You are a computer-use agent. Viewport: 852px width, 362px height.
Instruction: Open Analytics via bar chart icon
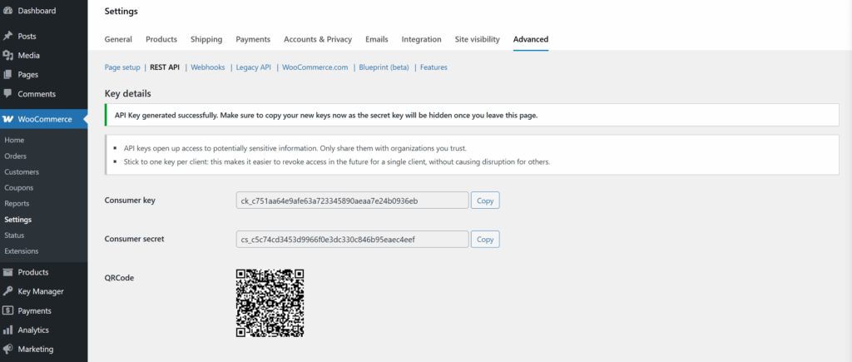7,330
